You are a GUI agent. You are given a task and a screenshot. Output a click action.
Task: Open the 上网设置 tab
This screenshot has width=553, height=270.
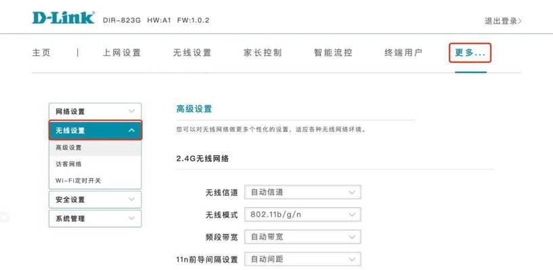[122, 53]
